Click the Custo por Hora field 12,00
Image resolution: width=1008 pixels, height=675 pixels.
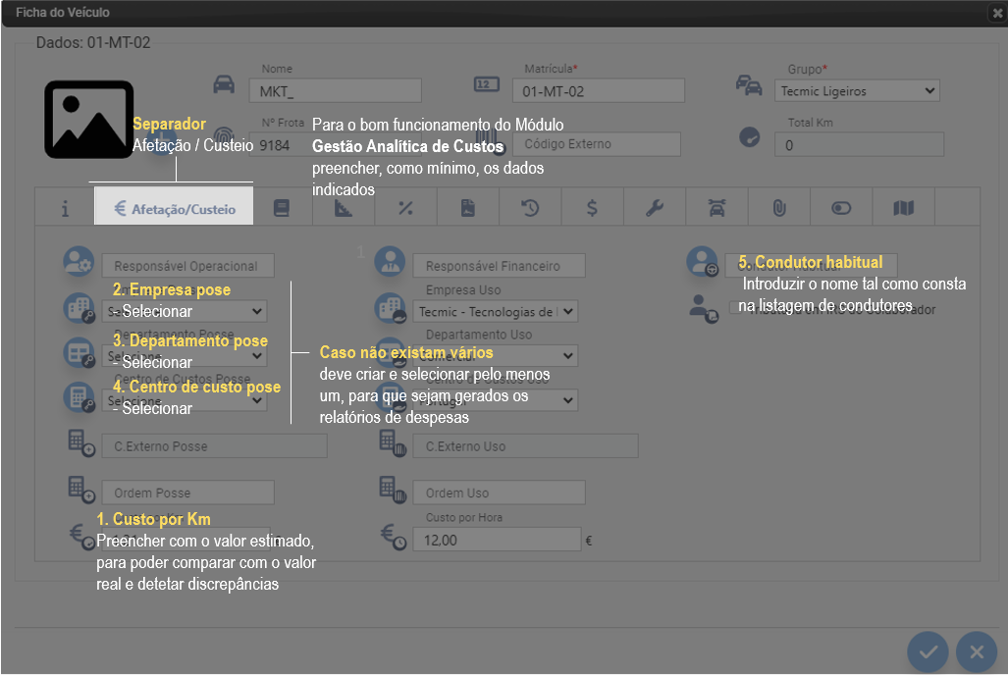click(x=497, y=540)
